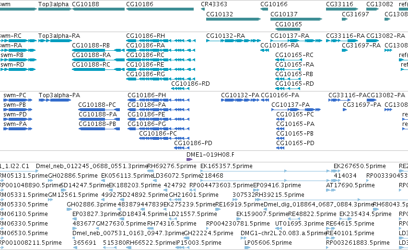Click the CG10186-RH transcript

coord(161,41)
